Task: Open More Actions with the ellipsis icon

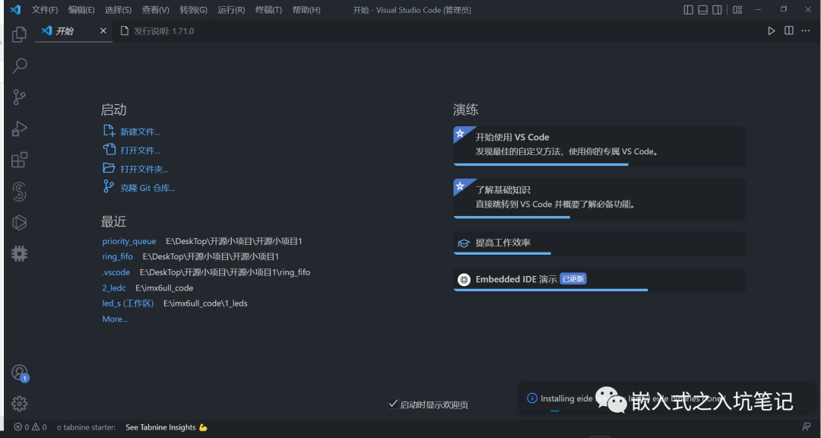Action: pos(805,30)
